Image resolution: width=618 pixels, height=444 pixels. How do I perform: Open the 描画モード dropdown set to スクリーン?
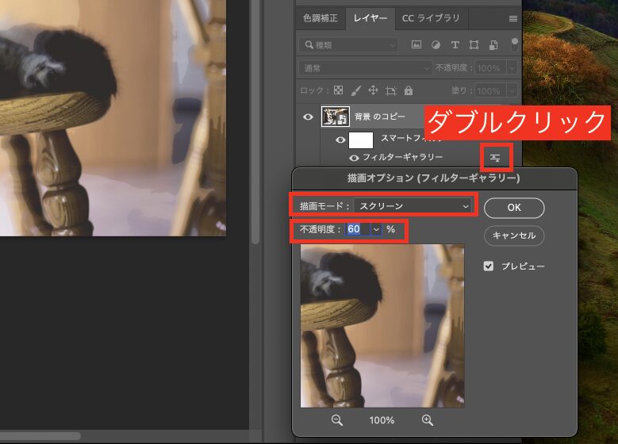pos(413,206)
